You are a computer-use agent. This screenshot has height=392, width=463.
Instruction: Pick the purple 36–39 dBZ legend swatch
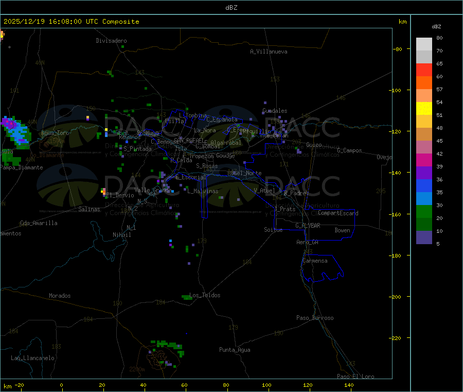424,173
